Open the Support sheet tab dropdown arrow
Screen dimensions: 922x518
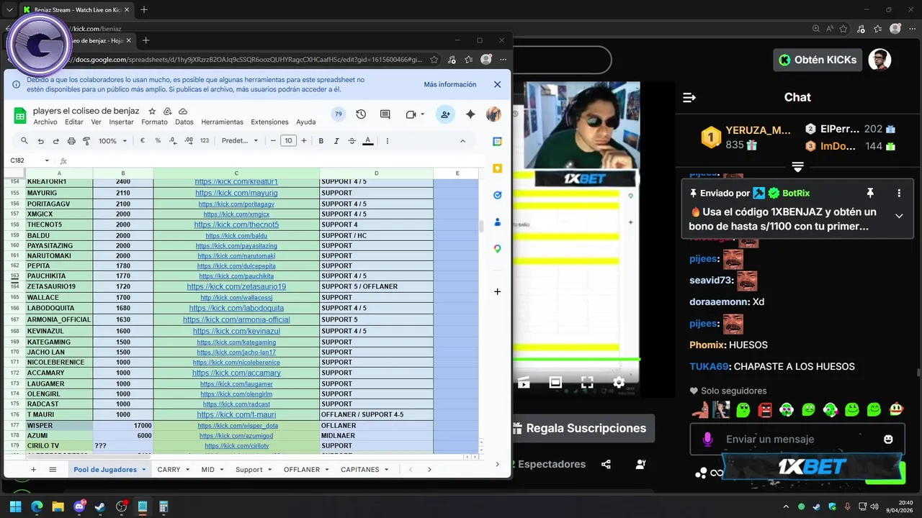tap(269, 470)
